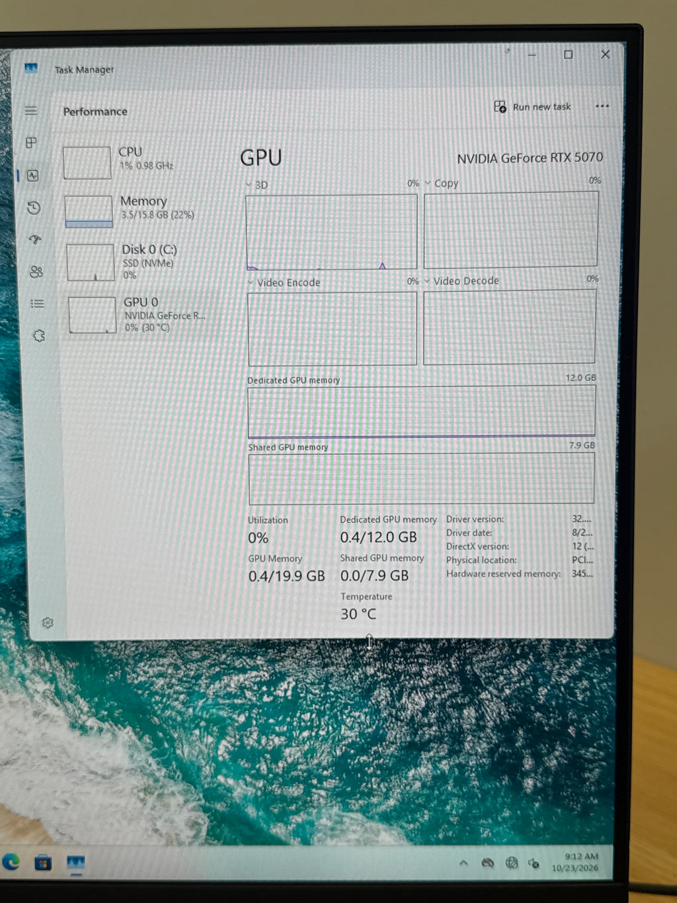Select Disk 0 (C:) in performance list
This screenshot has width=677, height=903.
point(139,261)
